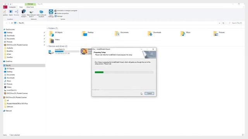Screen dimensions: 248x139
Task: Select the Desktop folder icon in Folders
Action: (84, 34)
